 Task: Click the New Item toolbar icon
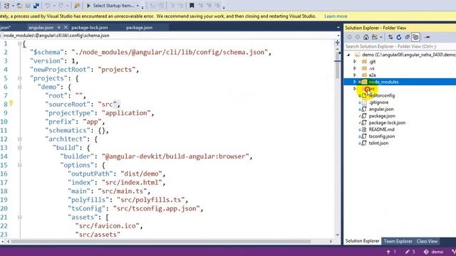pyautogui.click(x=6, y=6)
